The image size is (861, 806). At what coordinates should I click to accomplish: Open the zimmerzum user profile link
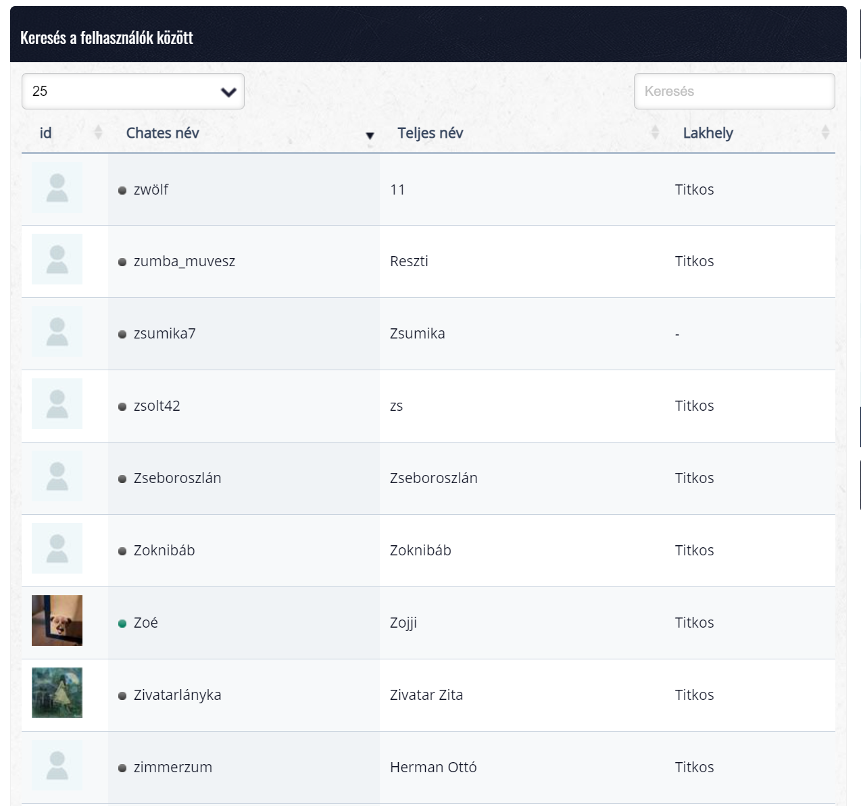[x=172, y=767]
